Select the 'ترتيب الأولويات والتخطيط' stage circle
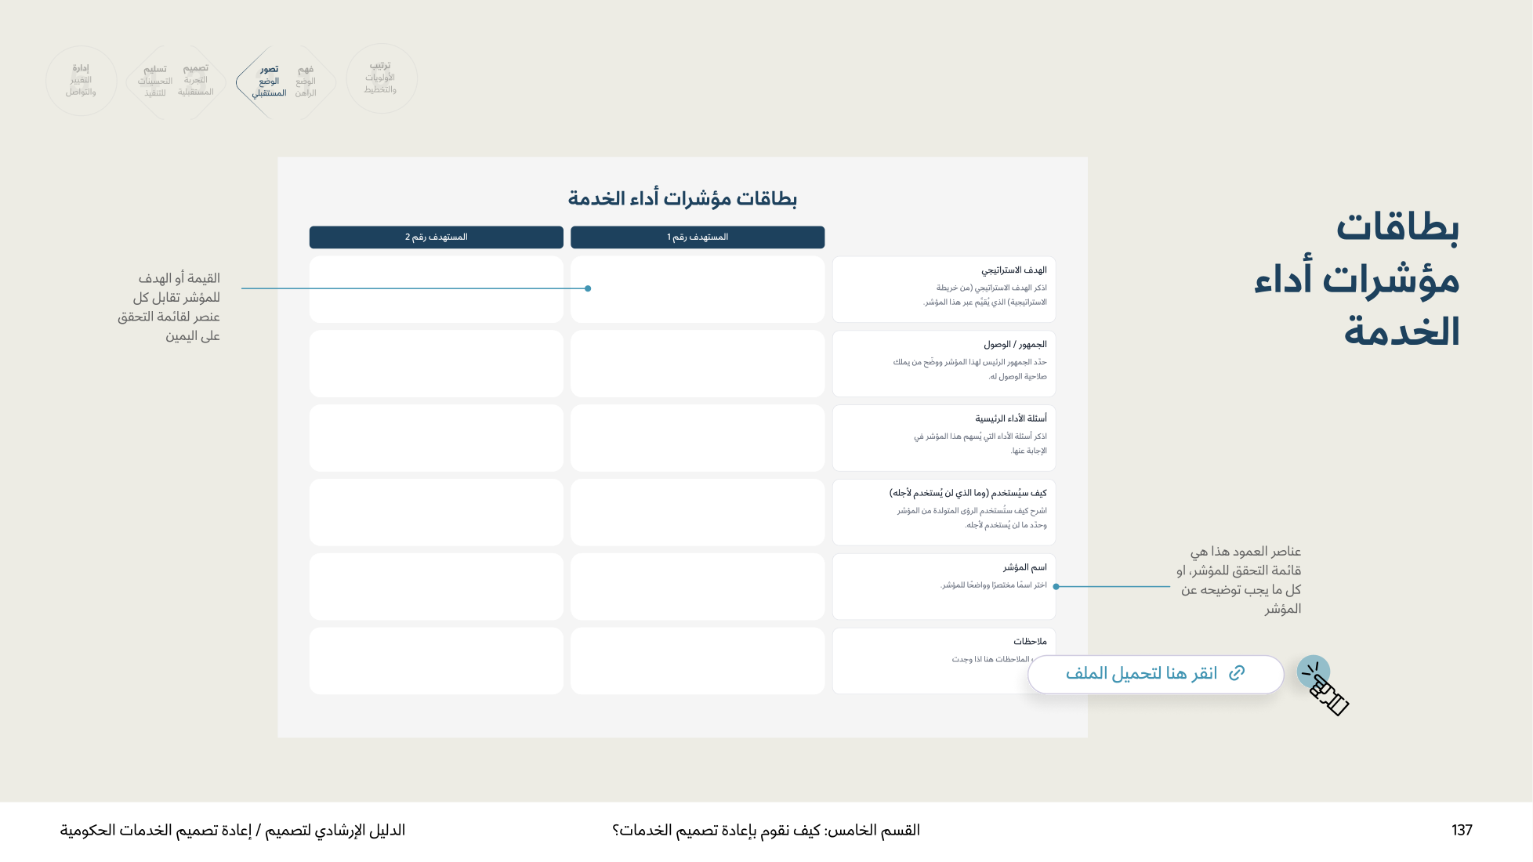 tap(381, 78)
